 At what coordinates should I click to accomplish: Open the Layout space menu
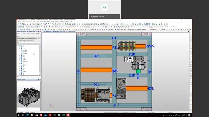click(29, 22)
